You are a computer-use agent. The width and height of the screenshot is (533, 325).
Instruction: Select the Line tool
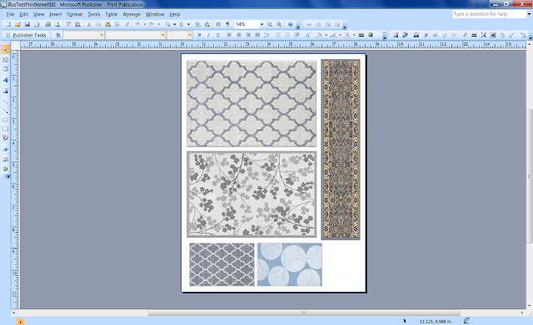point(5,101)
